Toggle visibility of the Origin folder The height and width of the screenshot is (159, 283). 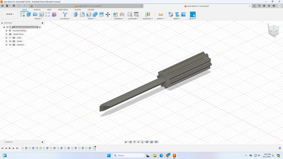tap(10, 38)
